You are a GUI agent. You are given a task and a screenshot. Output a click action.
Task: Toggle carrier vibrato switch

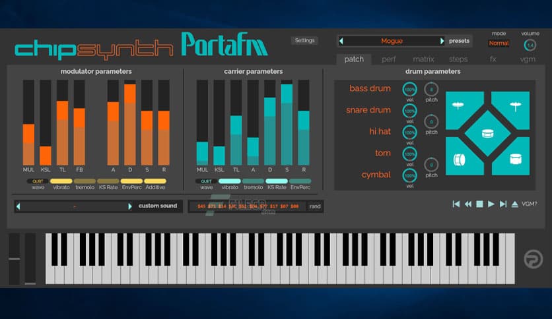tap(230, 181)
